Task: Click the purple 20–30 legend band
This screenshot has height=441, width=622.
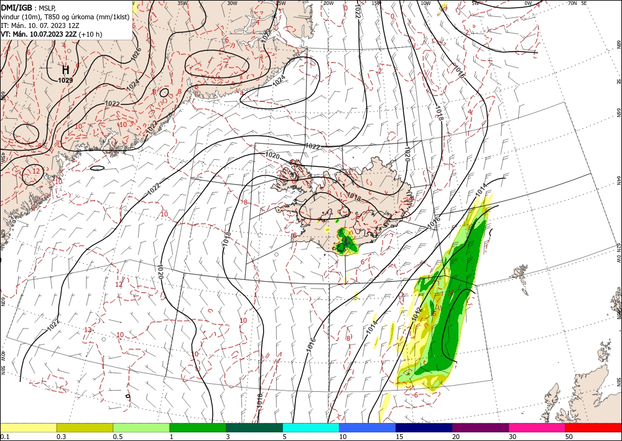Action: pos(480,427)
